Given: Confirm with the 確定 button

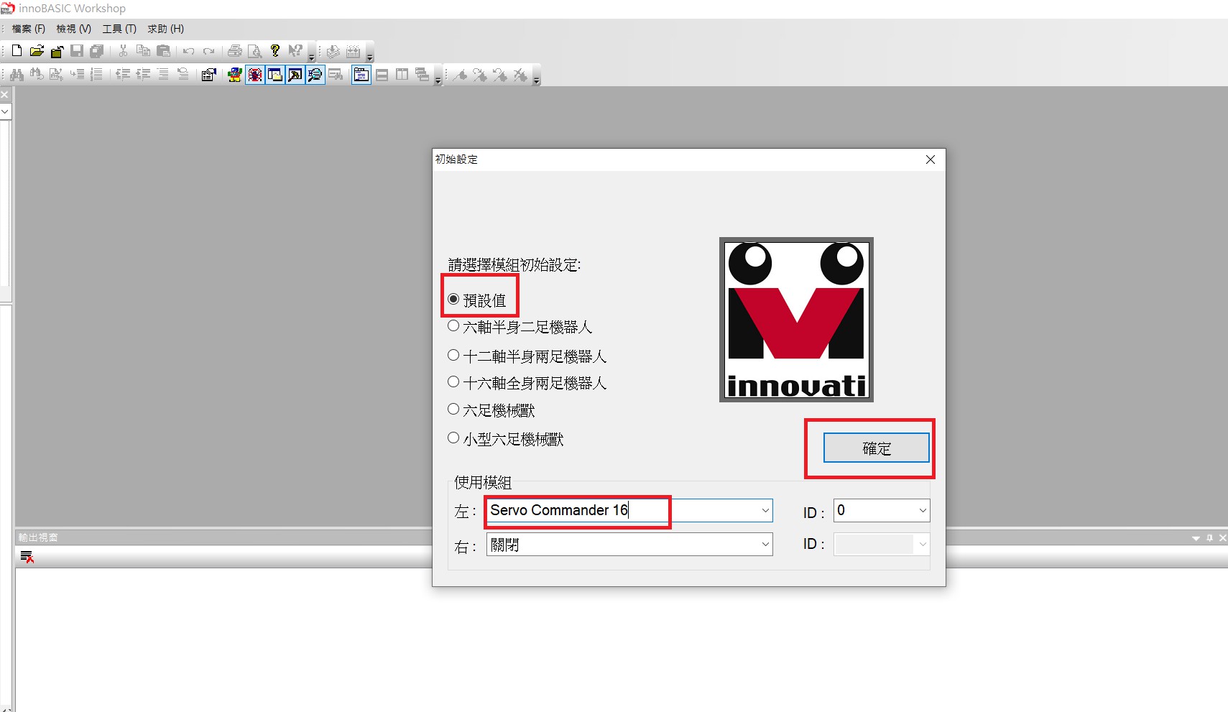Looking at the screenshot, I should tap(876, 448).
